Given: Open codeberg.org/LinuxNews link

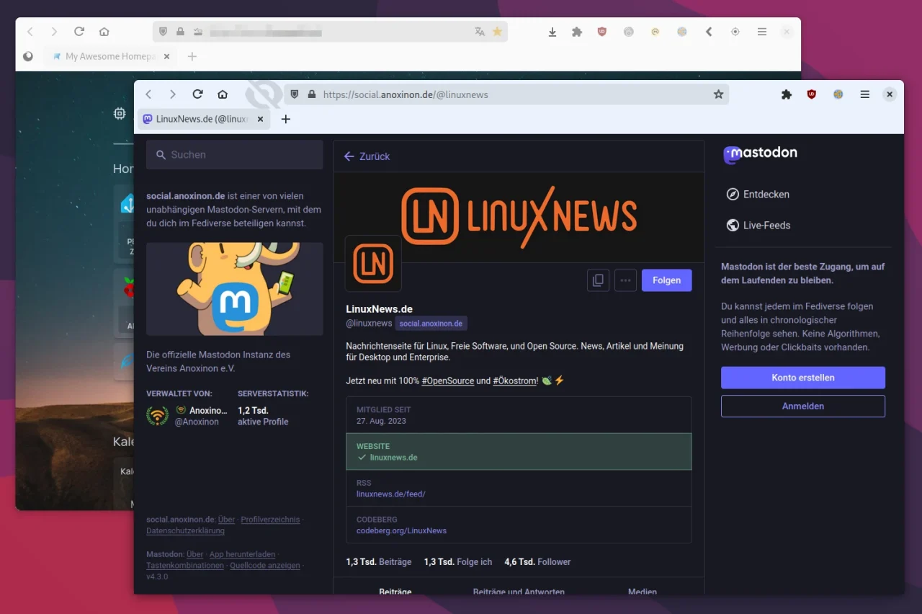Looking at the screenshot, I should tap(401, 531).
